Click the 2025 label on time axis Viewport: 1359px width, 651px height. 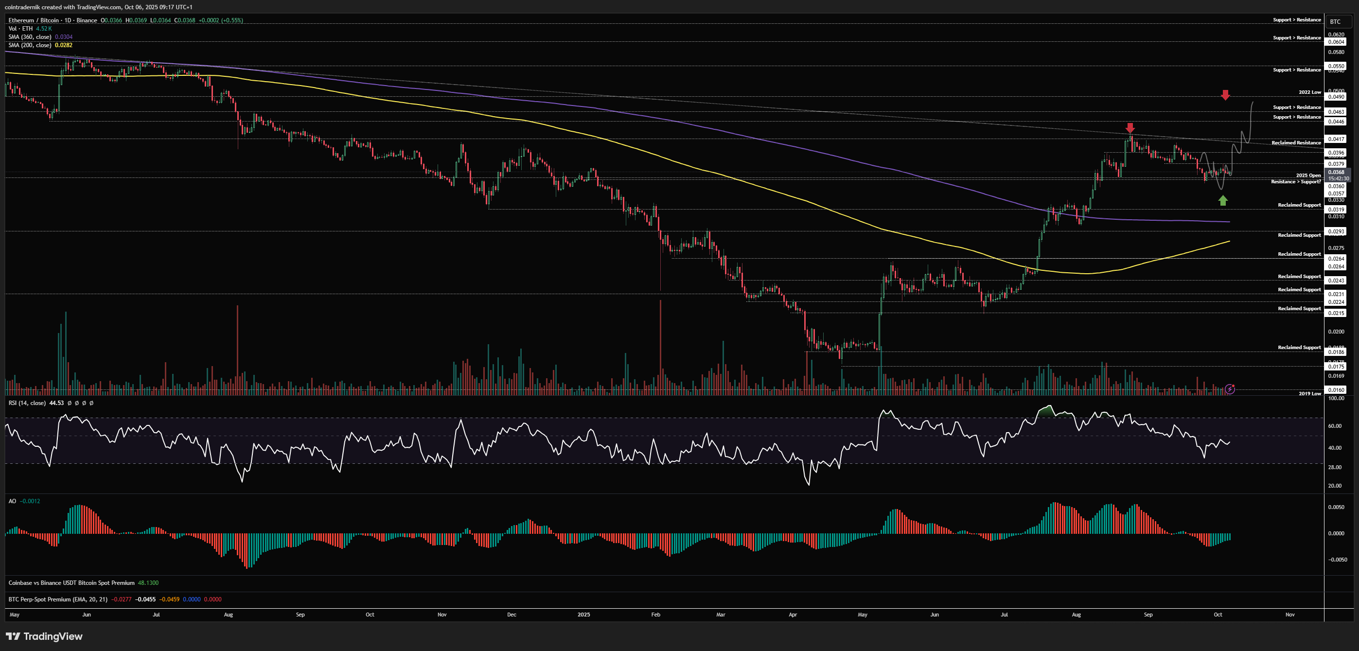(x=583, y=615)
